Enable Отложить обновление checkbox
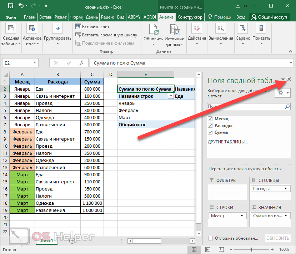The image size is (296, 254). pos(211,238)
